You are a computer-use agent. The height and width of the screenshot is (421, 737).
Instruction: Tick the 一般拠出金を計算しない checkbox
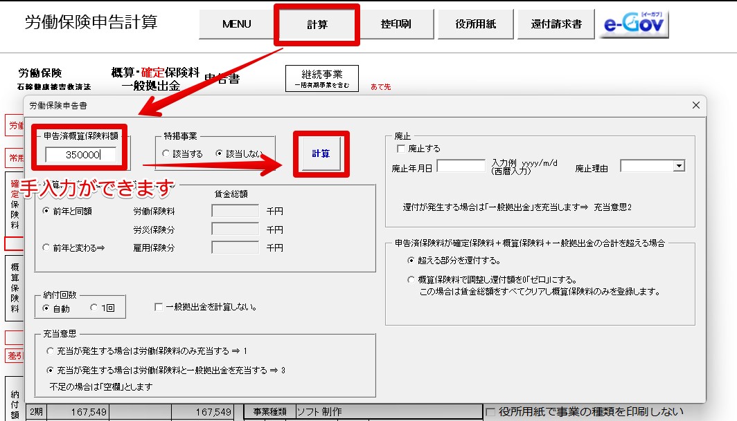point(159,307)
